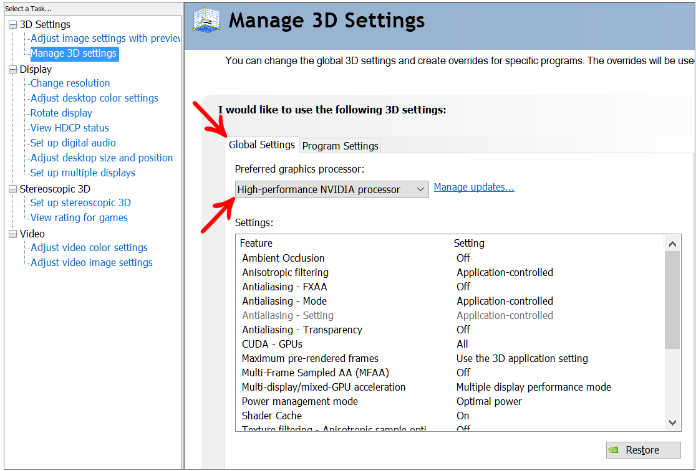The image size is (696, 471).
Task: Open the Manage updates link
Action: pyautogui.click(x=473, y=187)
